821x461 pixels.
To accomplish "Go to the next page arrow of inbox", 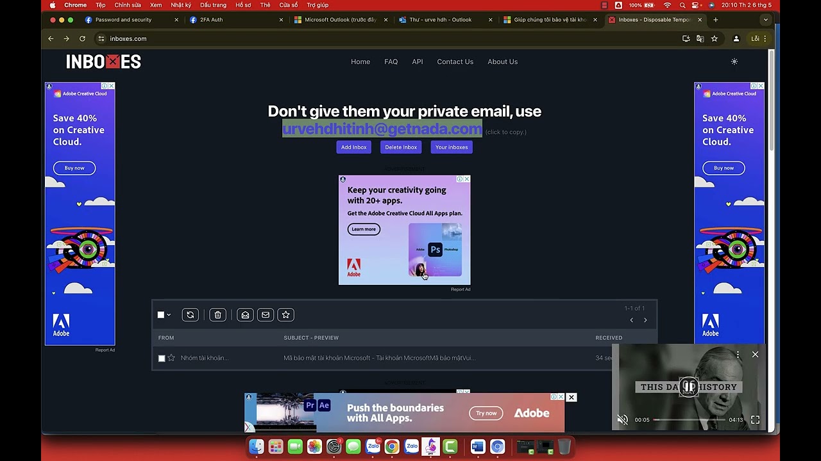I will (645, 320).
